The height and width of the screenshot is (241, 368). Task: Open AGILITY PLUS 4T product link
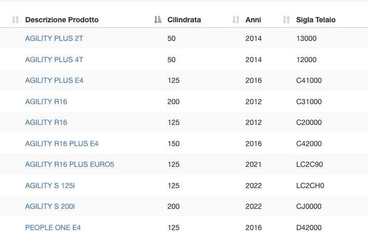(x=54, y=60)
